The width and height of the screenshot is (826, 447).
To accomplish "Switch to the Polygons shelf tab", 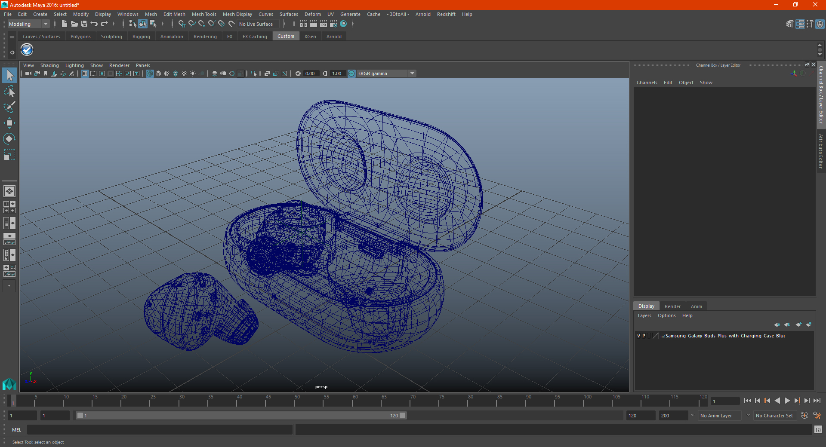I will click(80, 37).
